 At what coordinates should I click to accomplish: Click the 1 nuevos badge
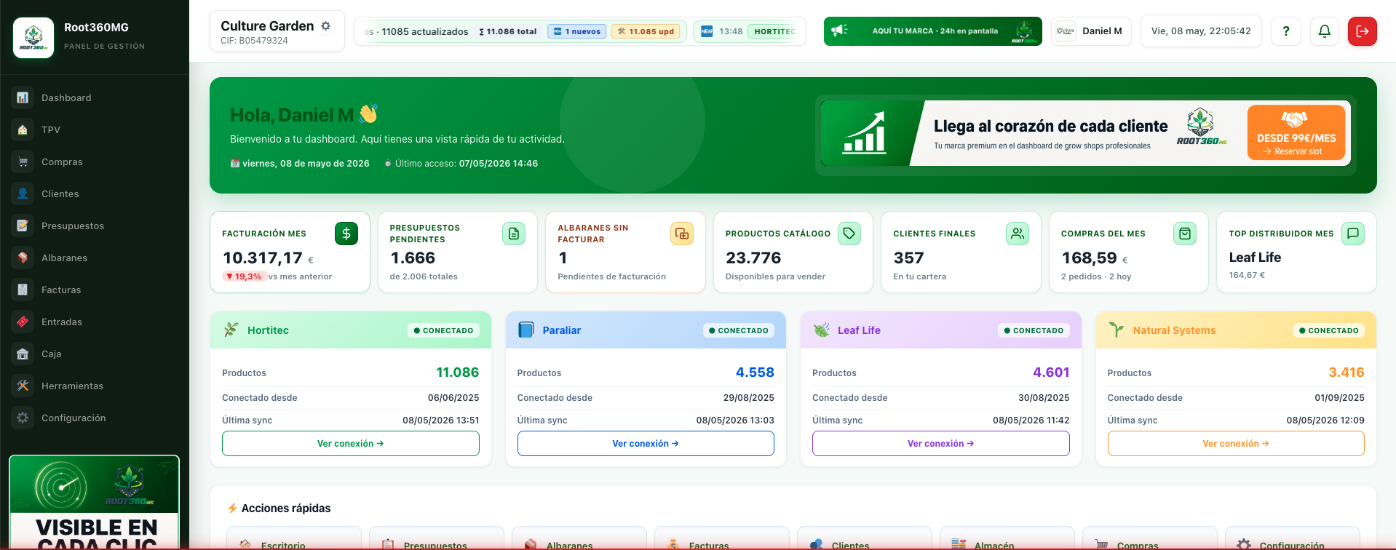(576, 31)
